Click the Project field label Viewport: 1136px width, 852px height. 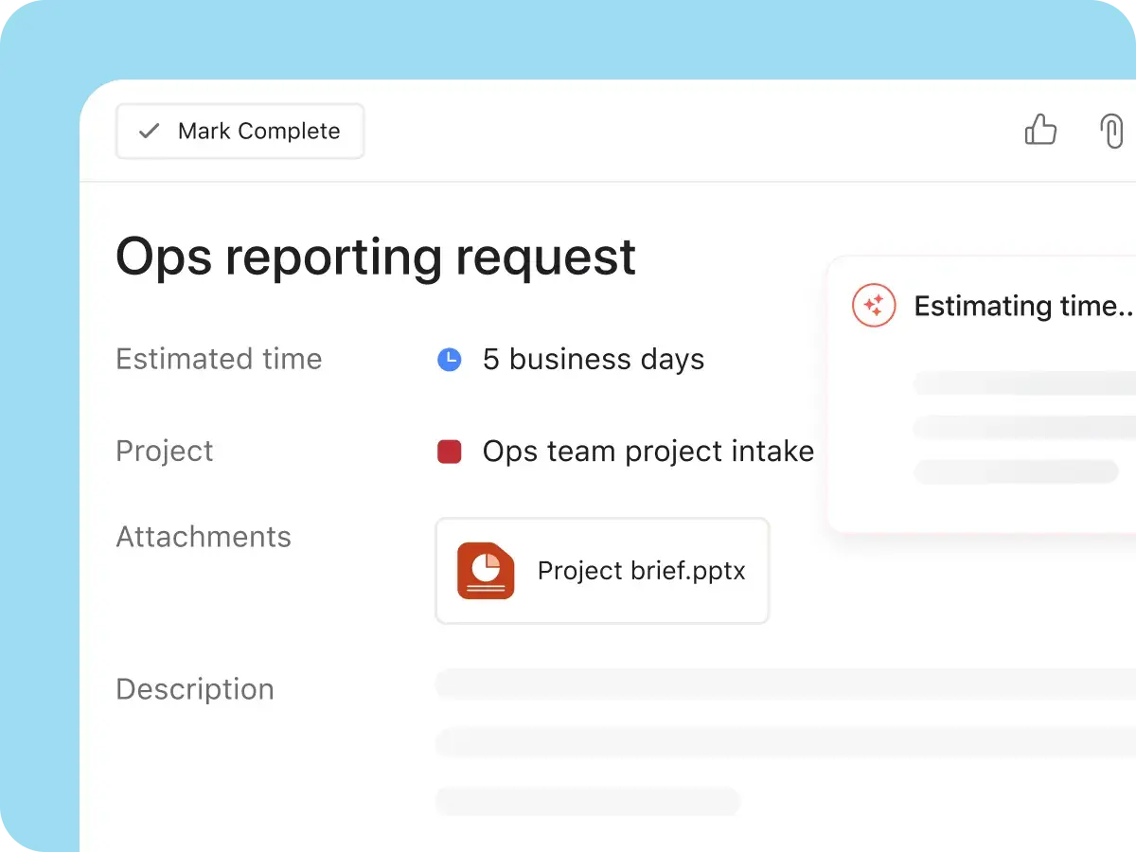165,452
